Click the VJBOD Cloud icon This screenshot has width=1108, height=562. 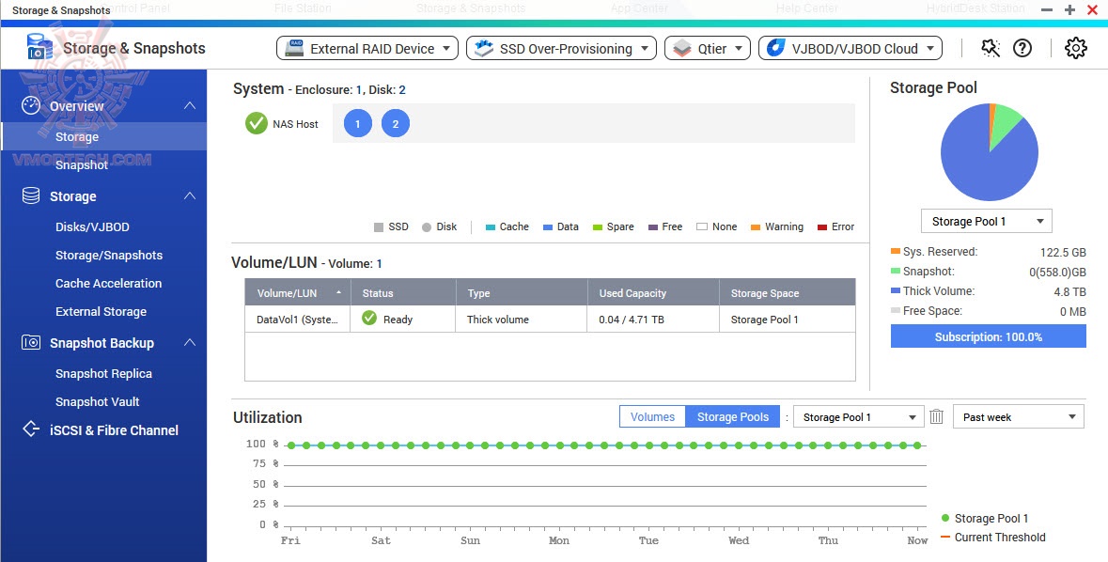[776, 48]
